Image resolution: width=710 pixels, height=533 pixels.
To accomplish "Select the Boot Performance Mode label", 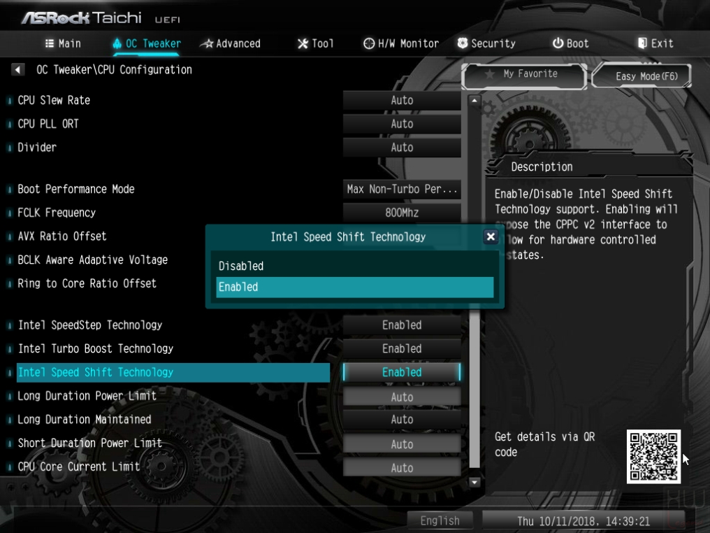I will tap(76, 189).
